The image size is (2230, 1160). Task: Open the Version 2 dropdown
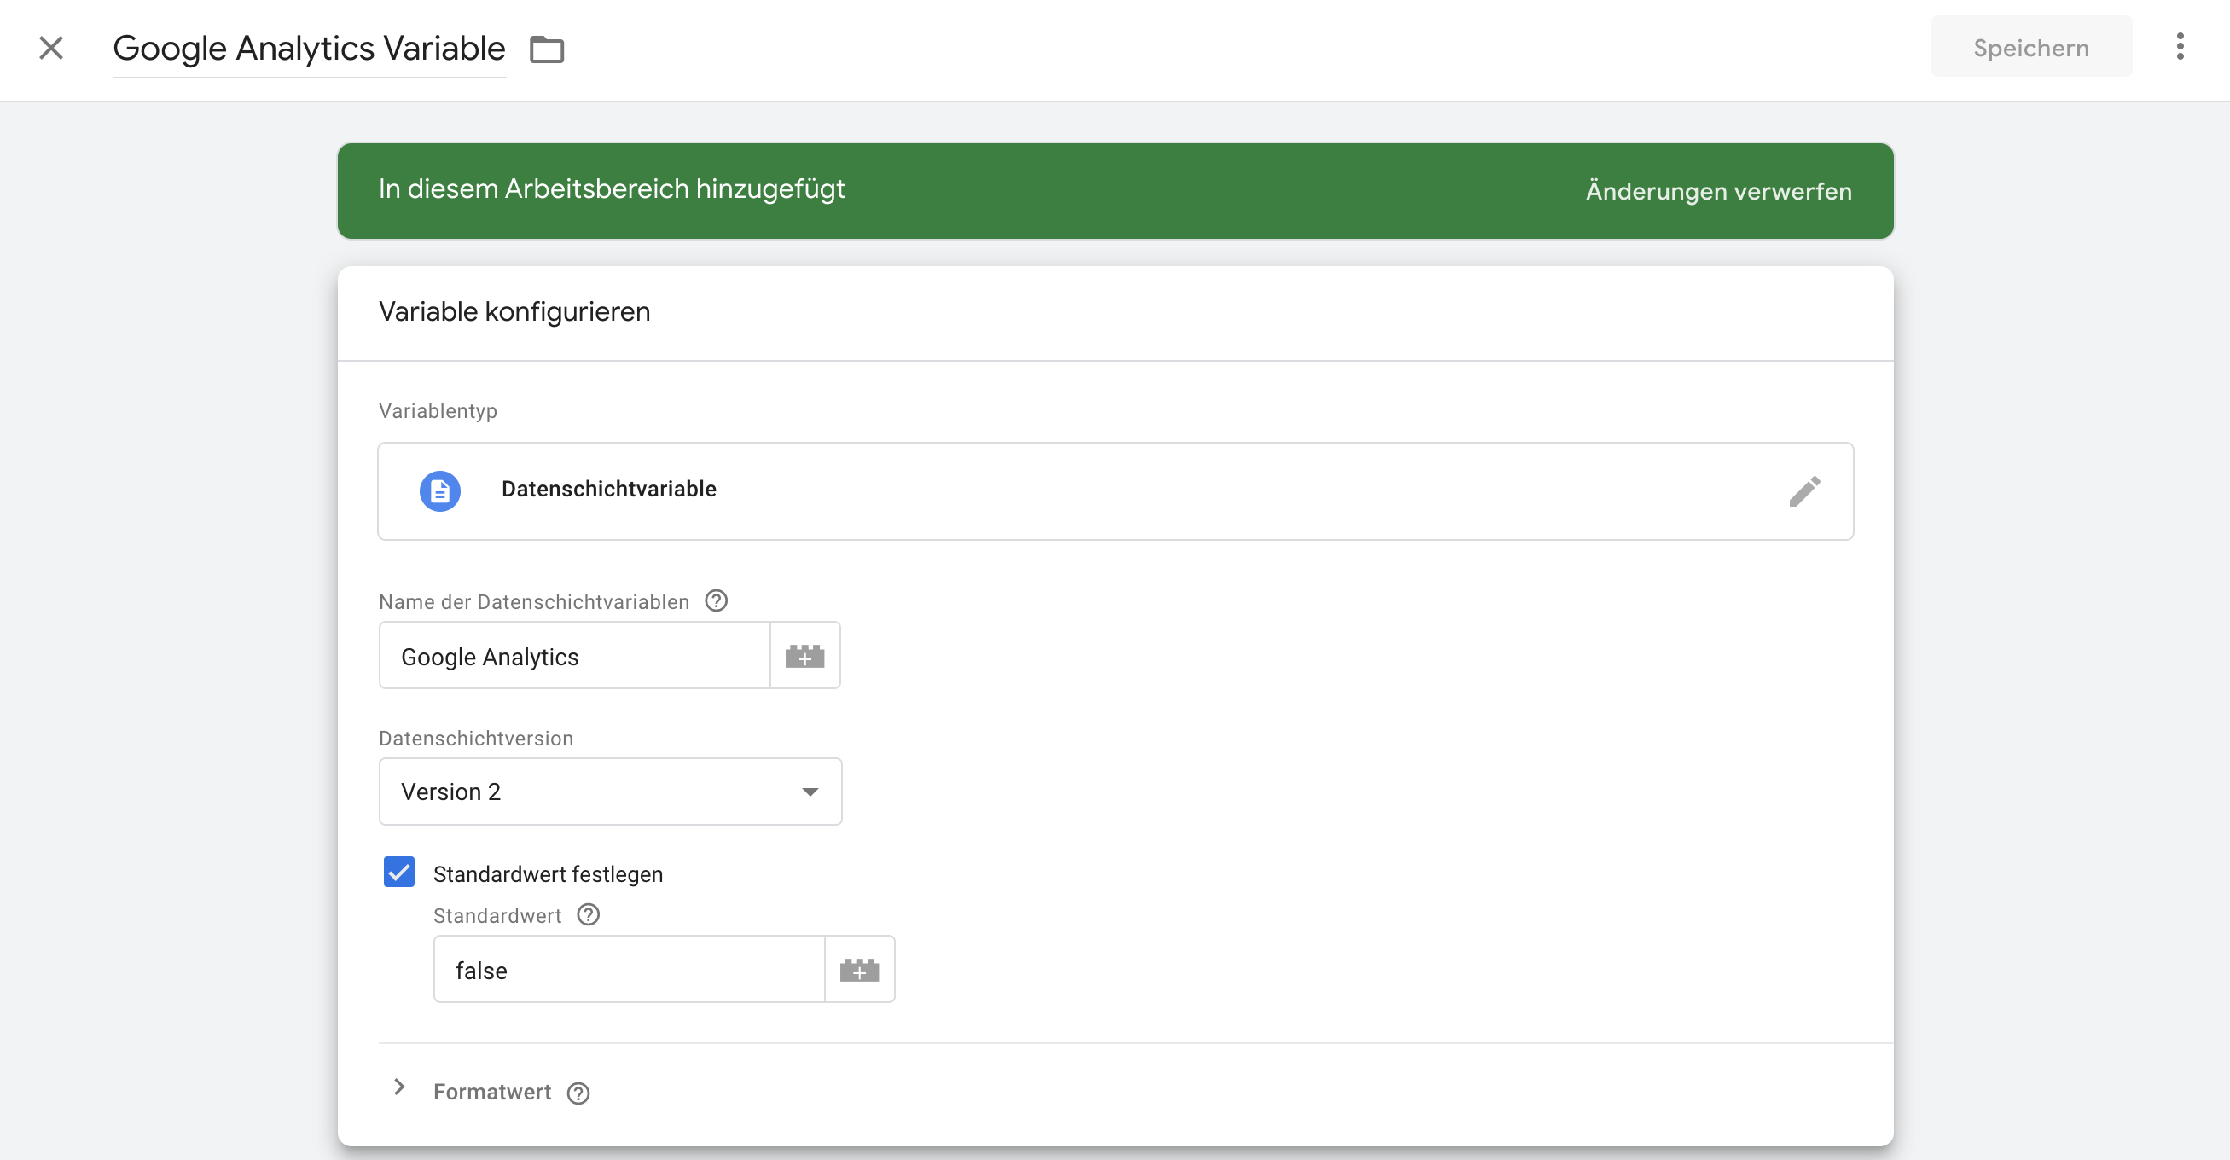click(x=610, y=792)
